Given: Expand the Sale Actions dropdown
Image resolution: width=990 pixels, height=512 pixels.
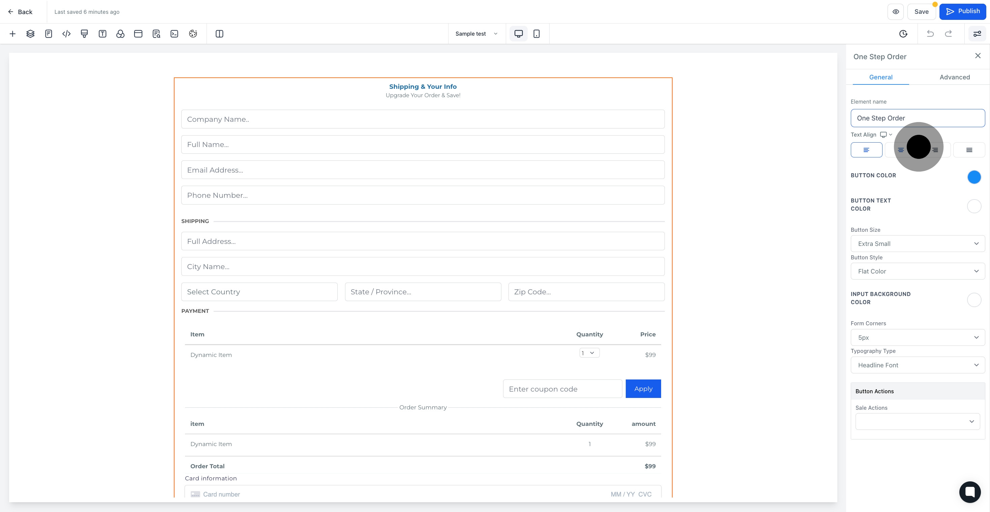Looking at the screenshot, I should click(x=917, y=422).
